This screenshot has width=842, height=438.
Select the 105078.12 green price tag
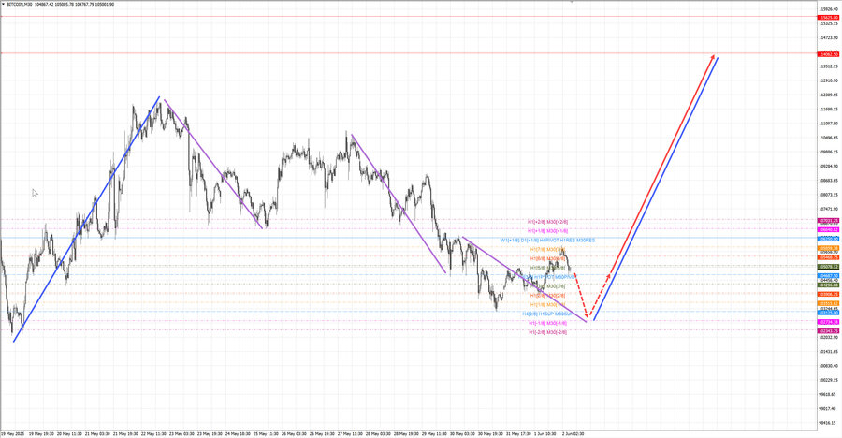pos(828,267)
